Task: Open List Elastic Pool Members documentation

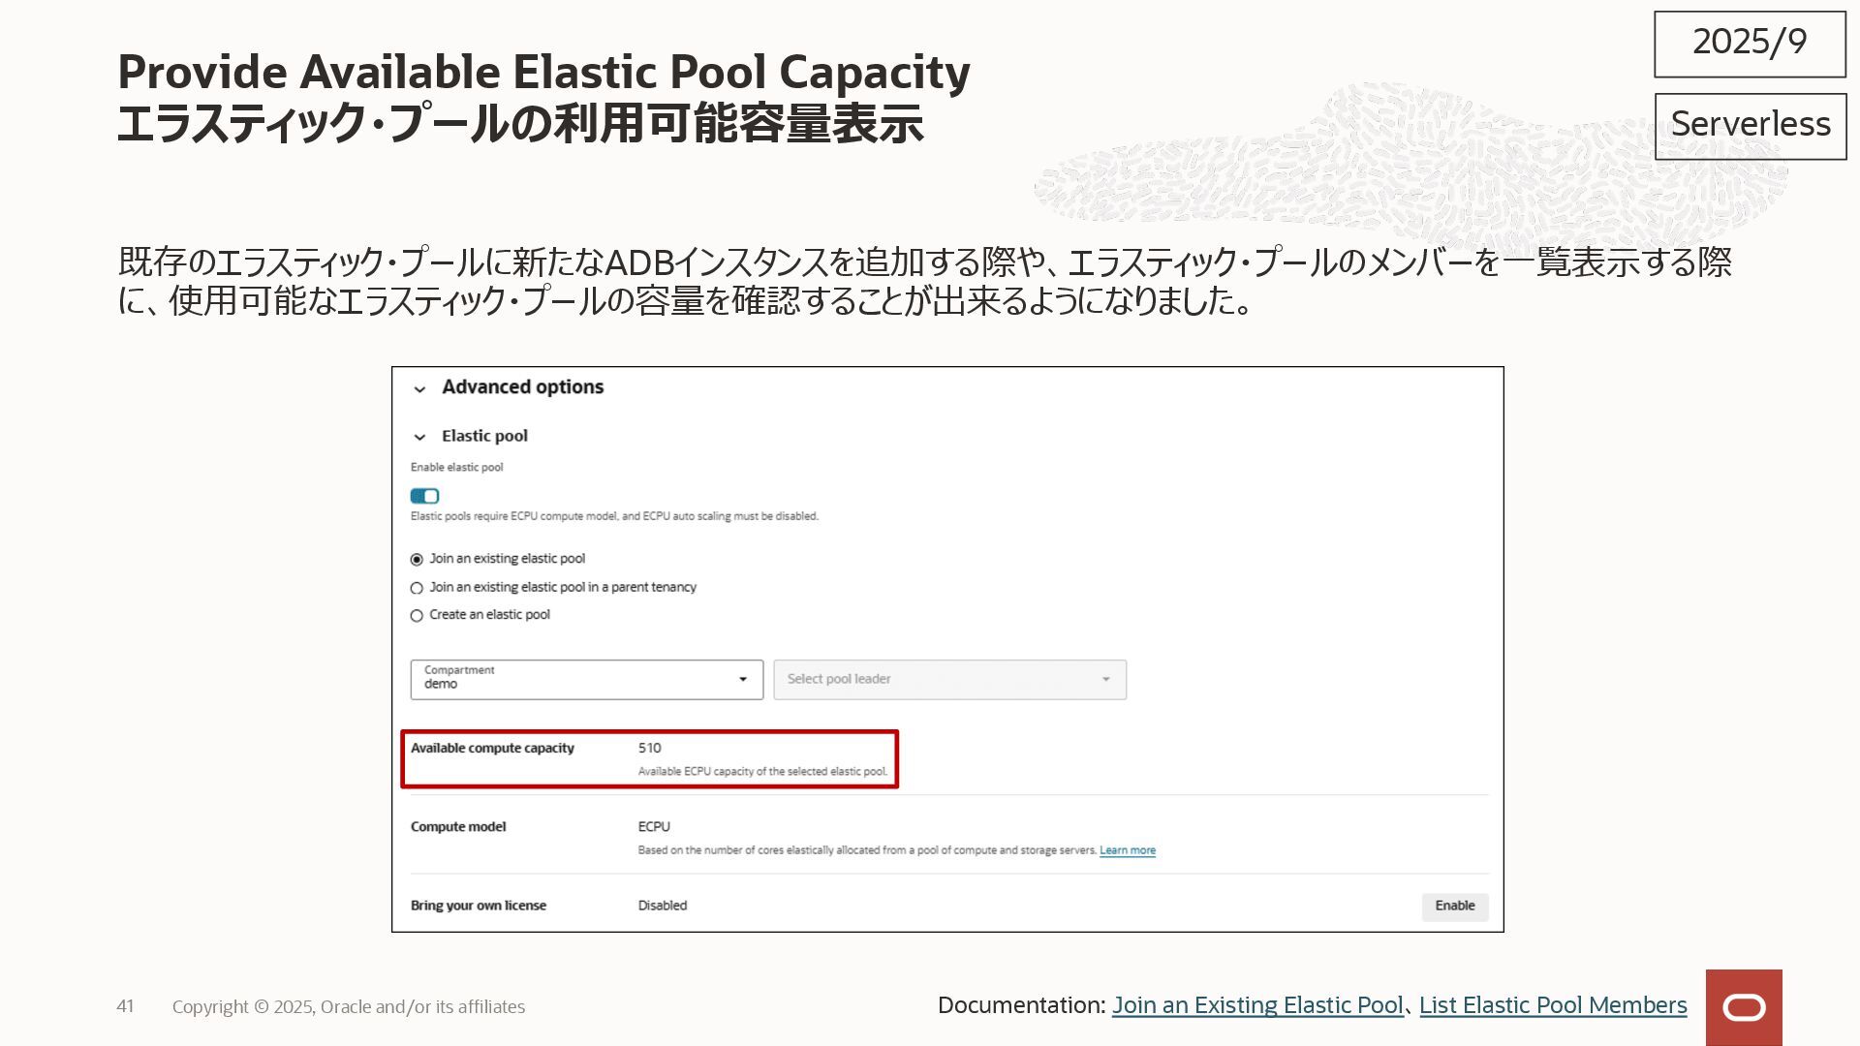Action: coord(1552,1005)
